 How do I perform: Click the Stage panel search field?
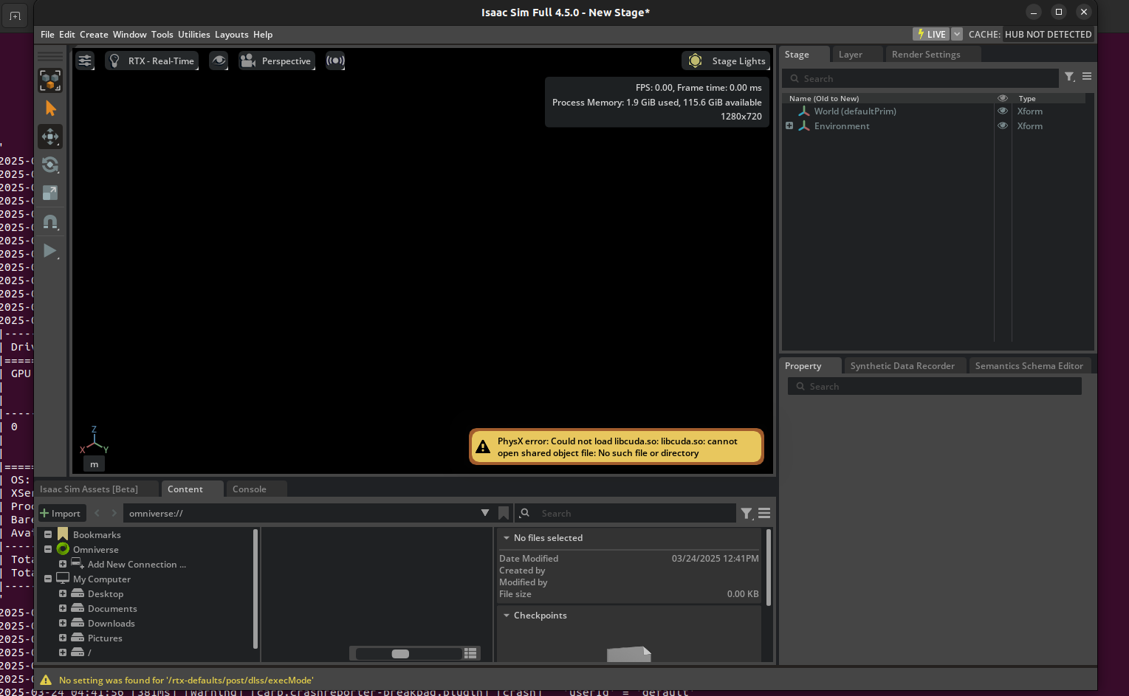coord(920,78)
